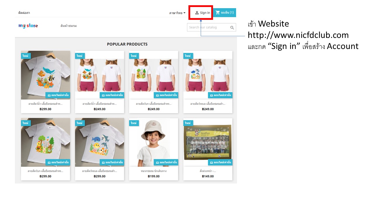Click the POPULAR PRODUCTS heading
The height and width of the screenshot is (210, 374).
(127, 44)
